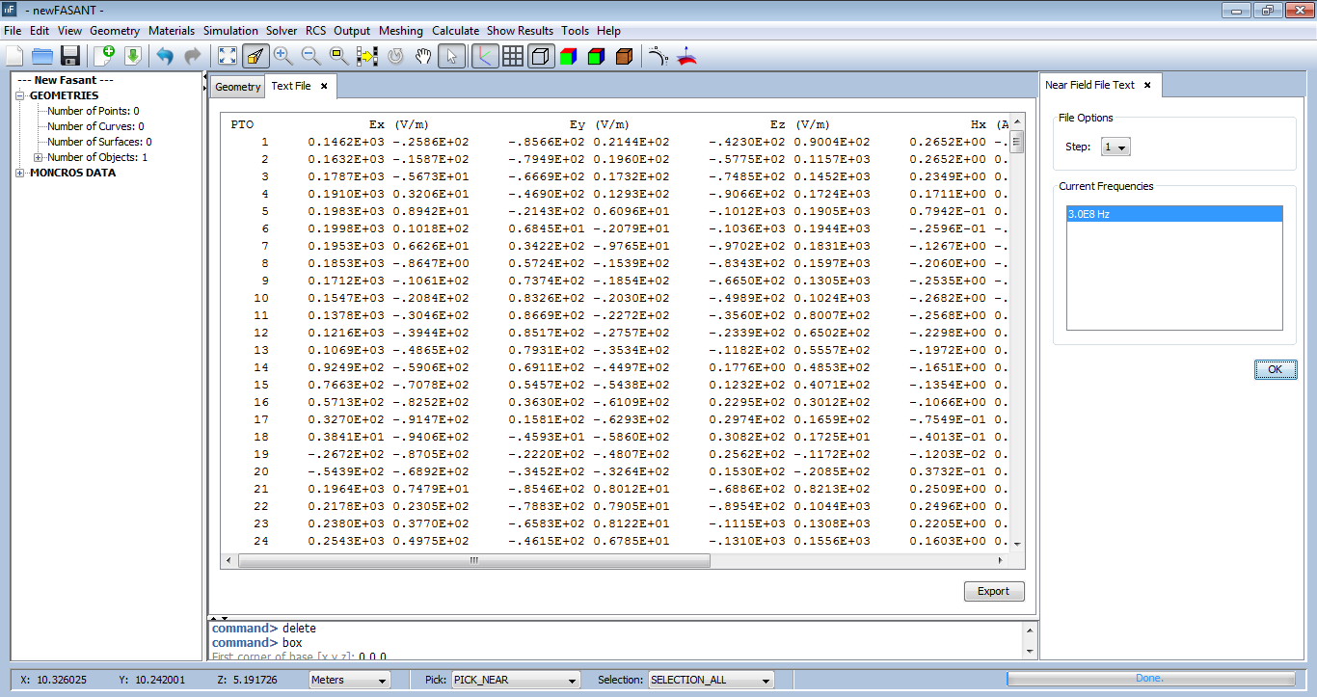Viewport: 1317px width, 697px height.
Task: Click the Zoom In magnifier icon
Action: (x=283, y=56)
